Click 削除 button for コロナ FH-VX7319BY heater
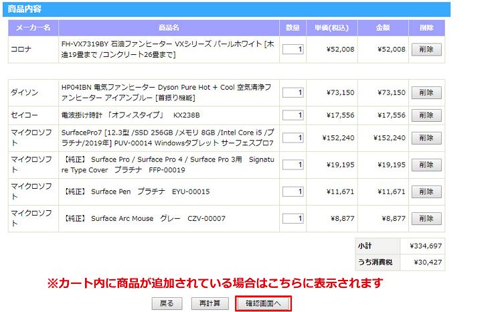 tap(426, 50)
